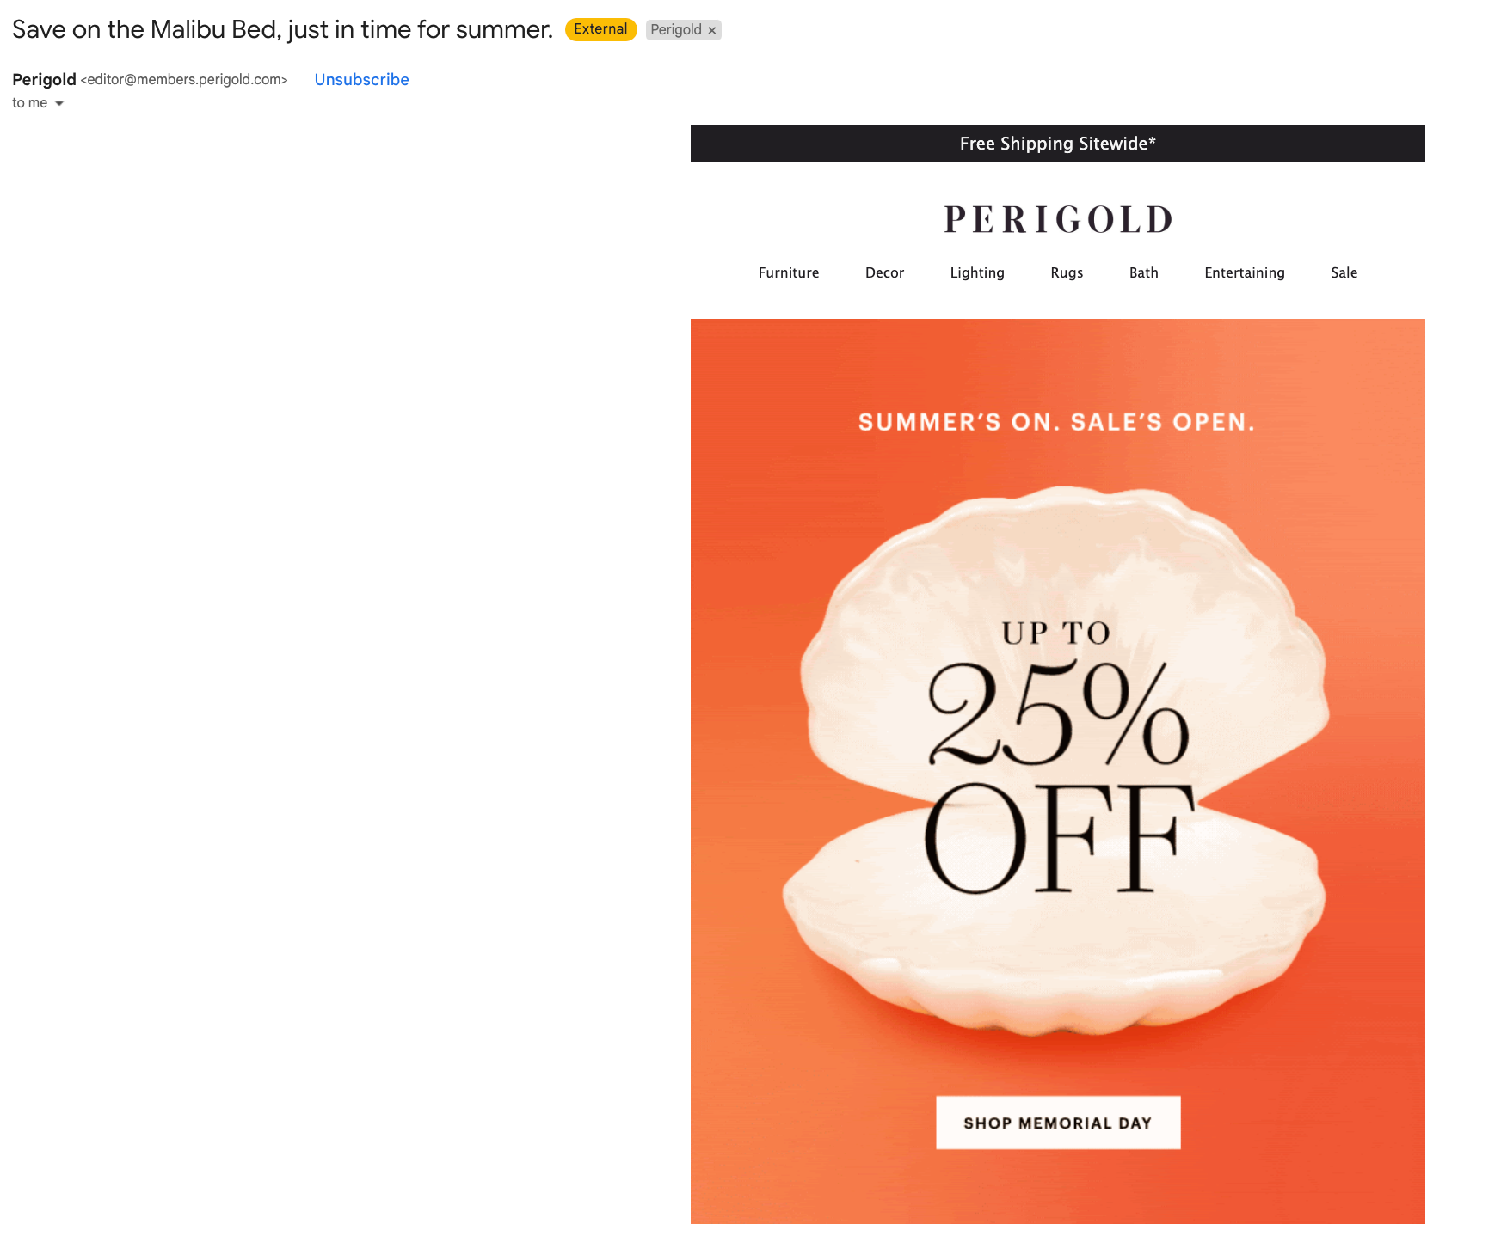Click the sender email address
This screenshot has height=1236, width=1507.
pyautogui.click(x=184, y=79)
